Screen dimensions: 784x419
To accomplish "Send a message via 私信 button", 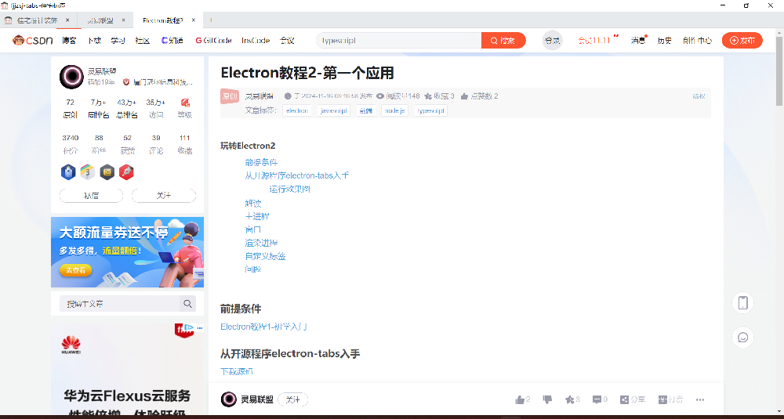I will (x=91, y=196).
